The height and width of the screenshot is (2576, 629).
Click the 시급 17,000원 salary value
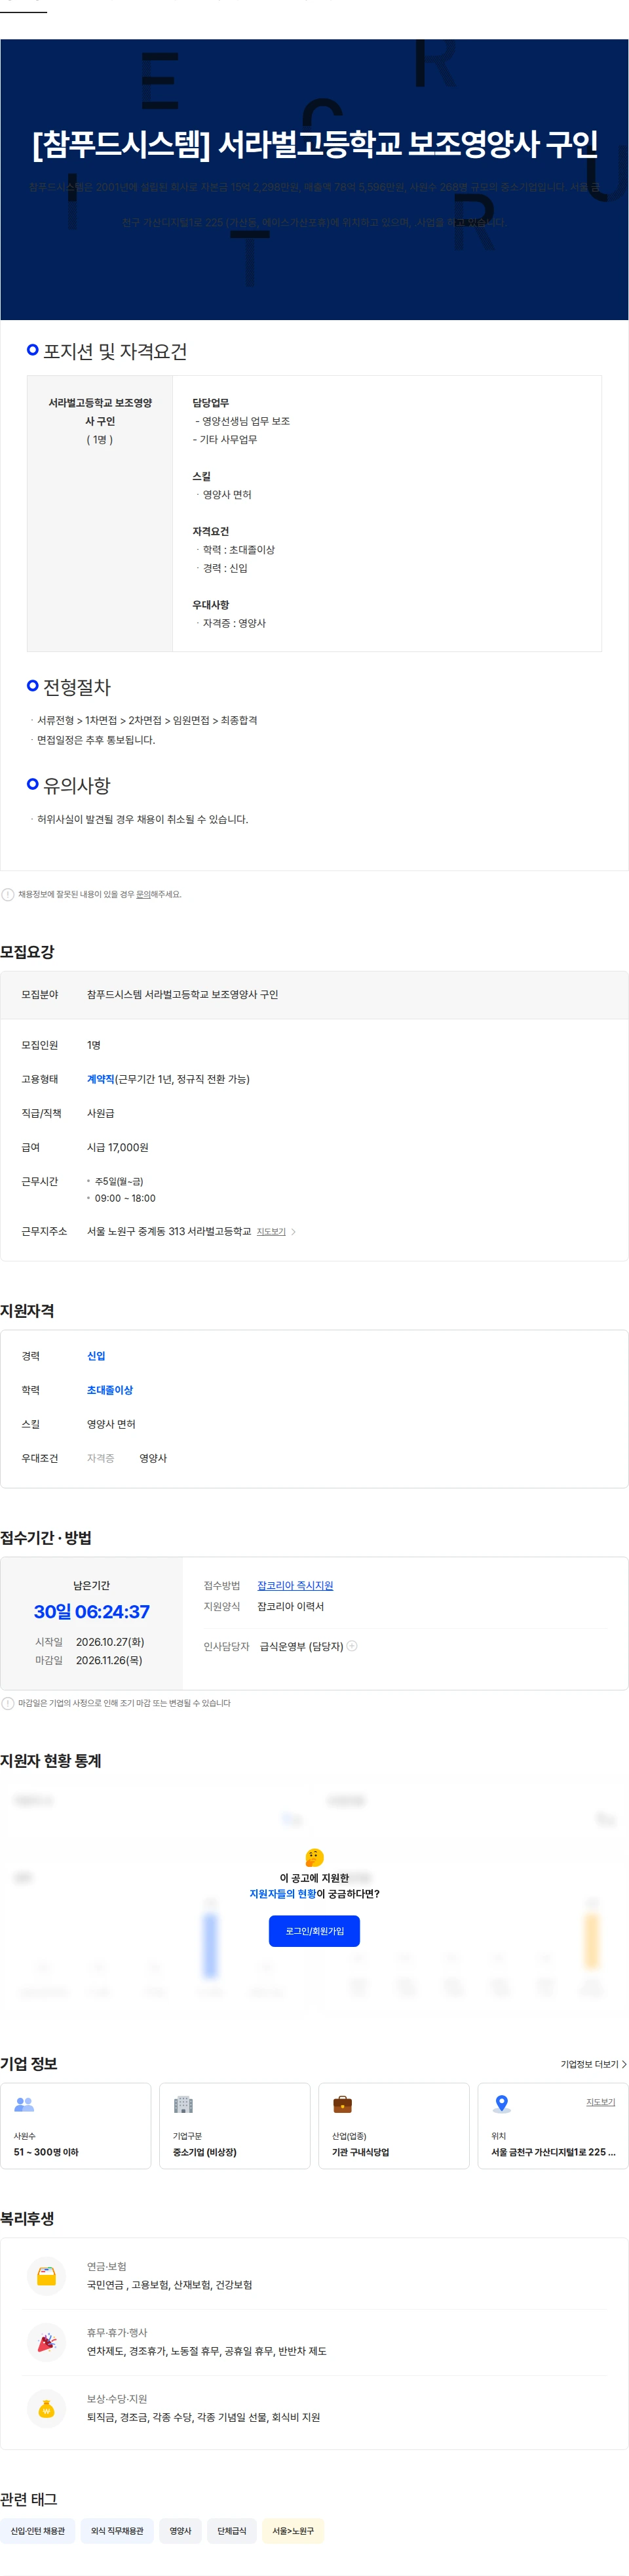[118, 1147]
